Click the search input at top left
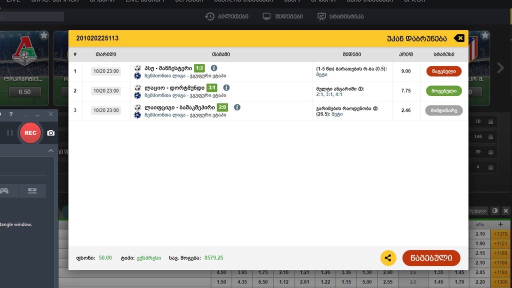Image resolution: width=512 pixels, height=288 pixels. [31, 16]
